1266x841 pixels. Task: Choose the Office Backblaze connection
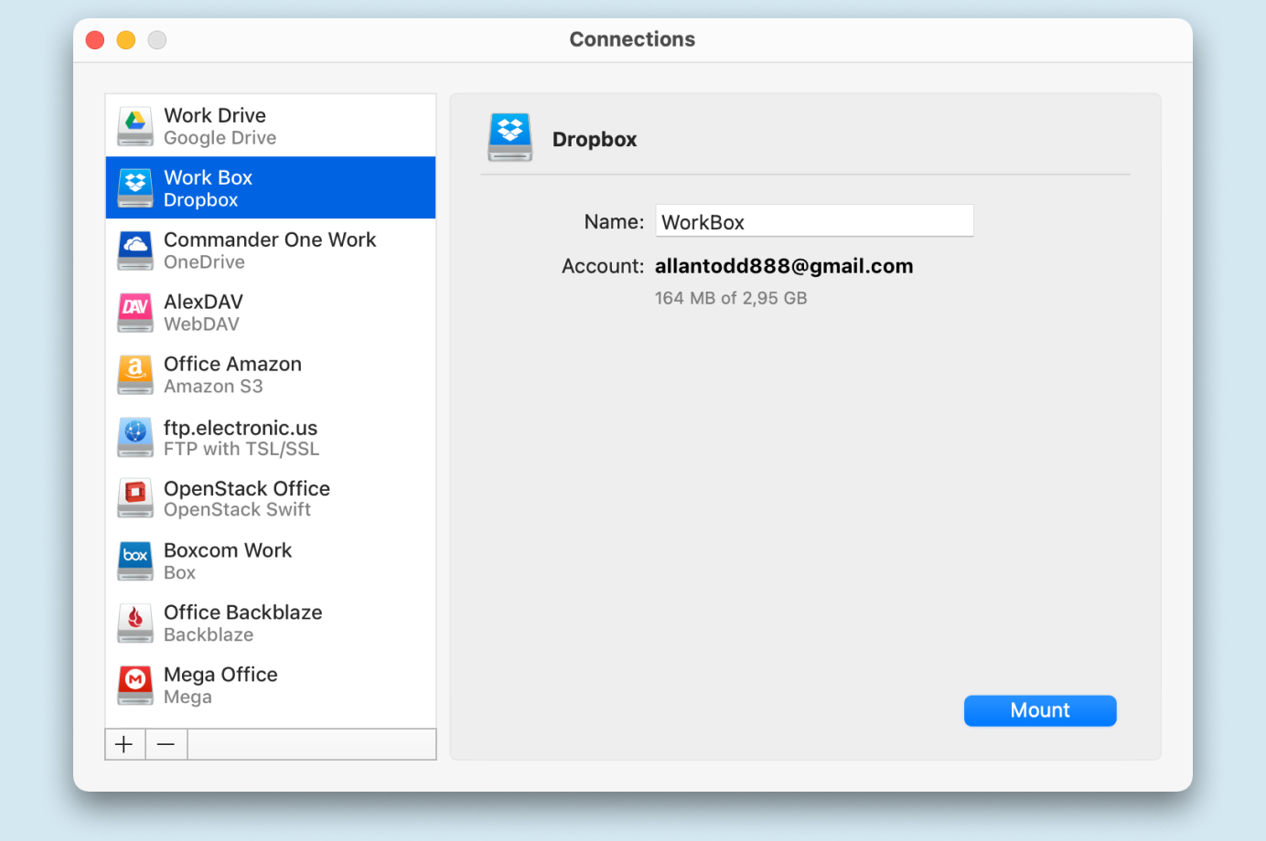(270, 623)
